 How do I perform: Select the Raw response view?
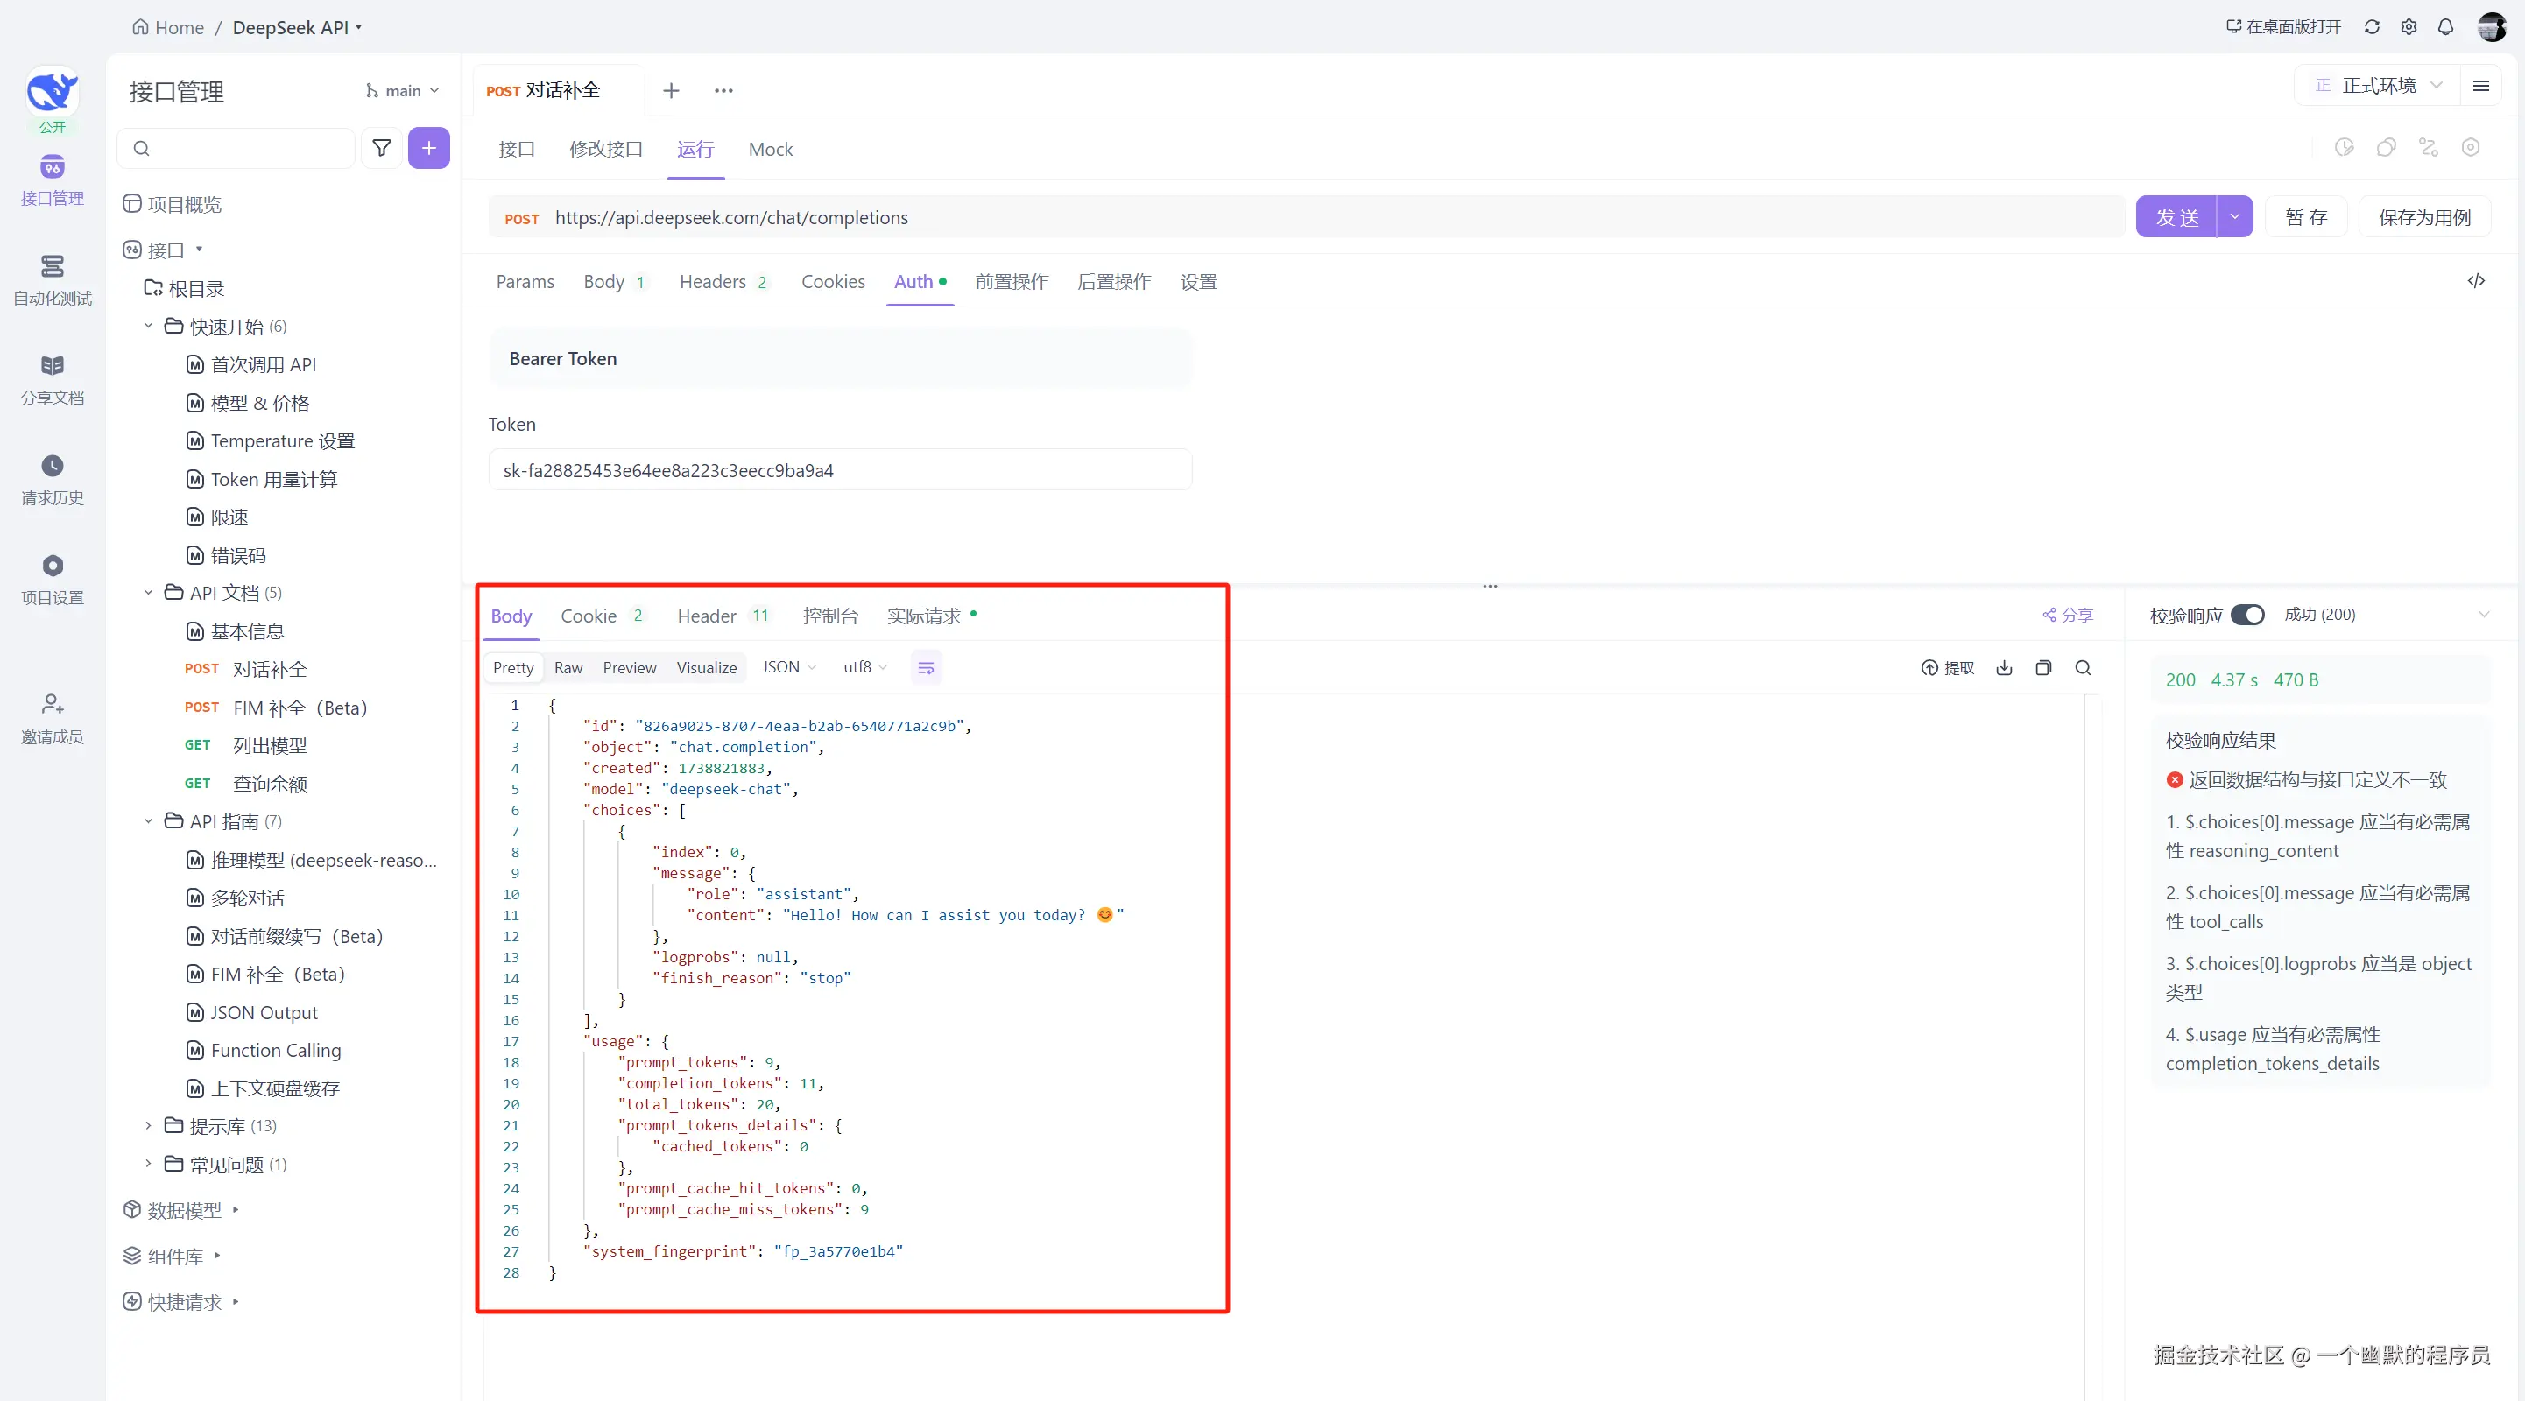[x=568, y=667]
